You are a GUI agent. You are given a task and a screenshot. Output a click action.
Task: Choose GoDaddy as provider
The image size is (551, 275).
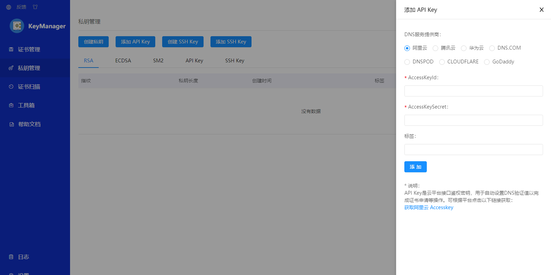(487, 62)
